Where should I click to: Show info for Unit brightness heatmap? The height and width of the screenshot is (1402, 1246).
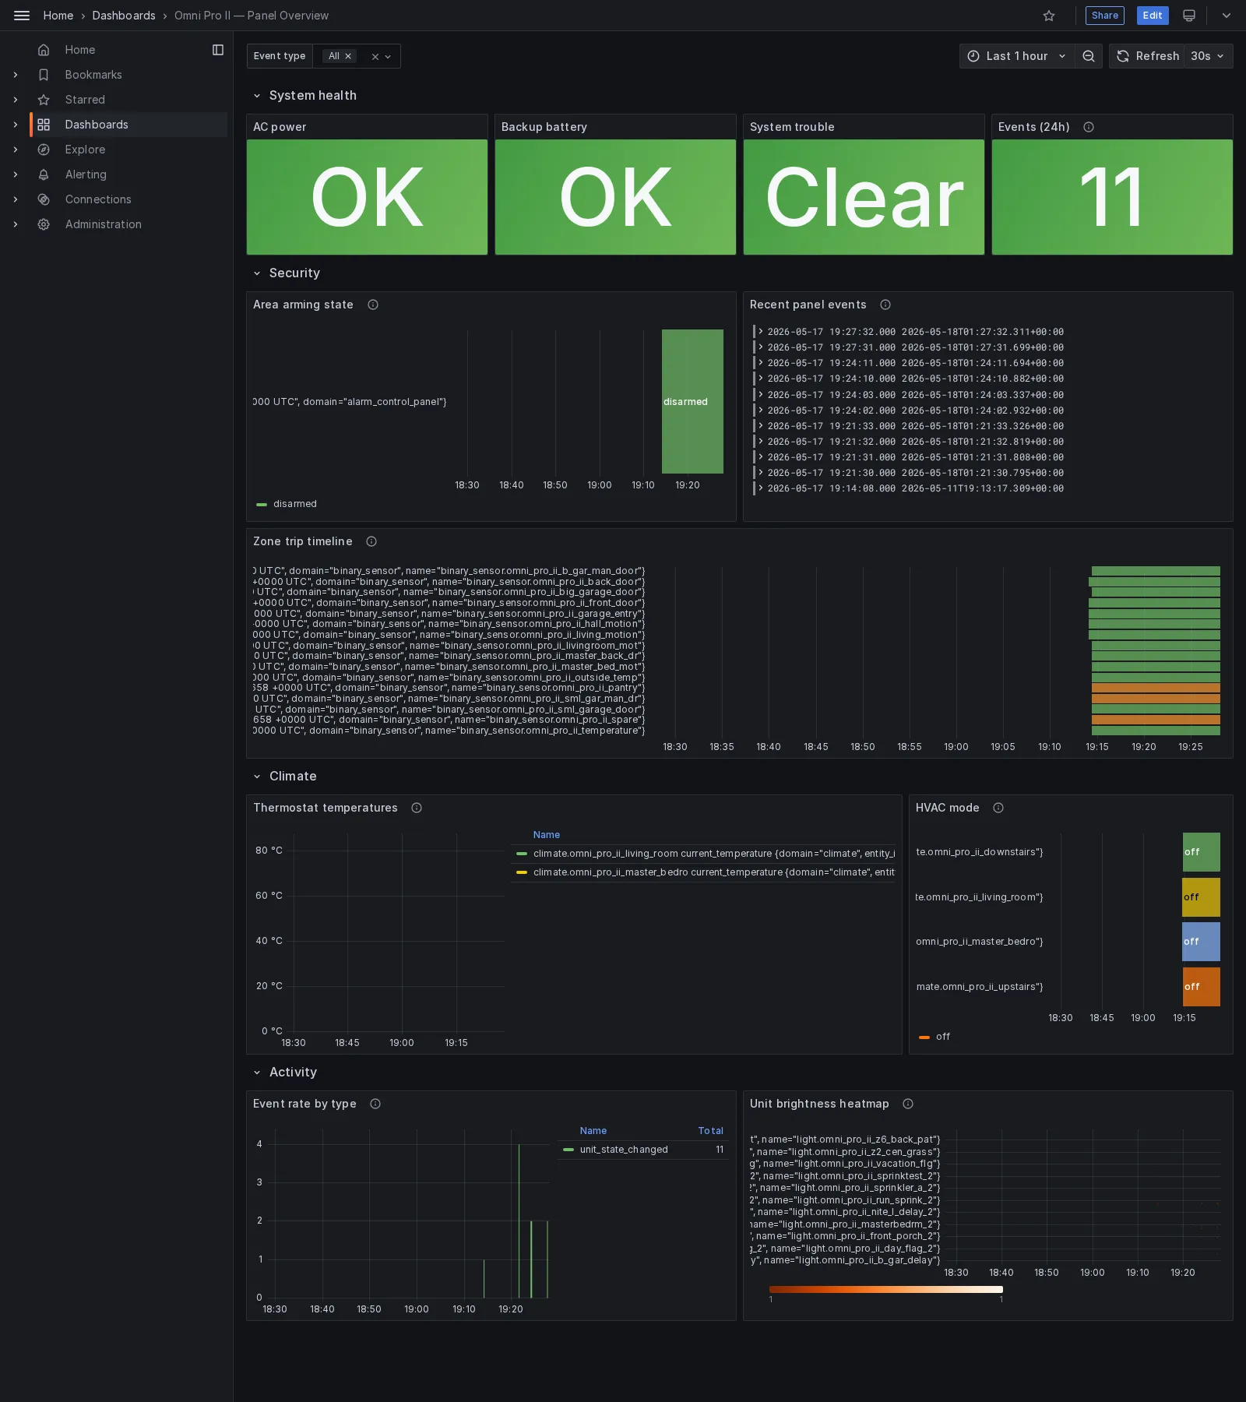(908, 1104)
